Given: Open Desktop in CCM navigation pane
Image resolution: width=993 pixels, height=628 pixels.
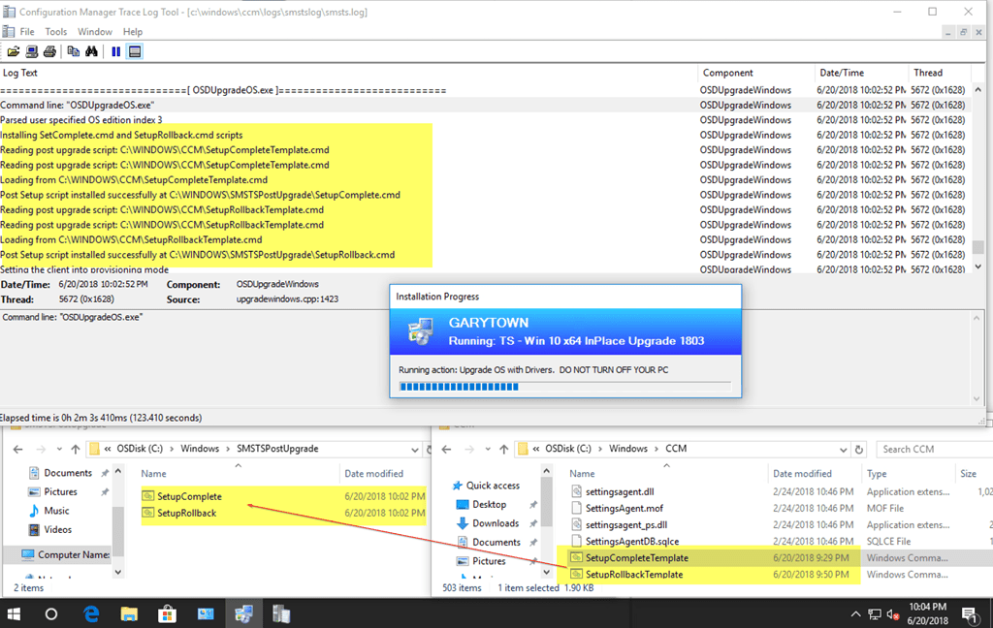Looking at the screenshot, I should tap(489, 505).
